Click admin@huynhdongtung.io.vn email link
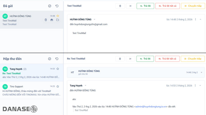 pyautogui.click(x=151, y=107)
